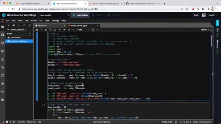Restart the kernel
221x124 pixels.
[69, 30]
